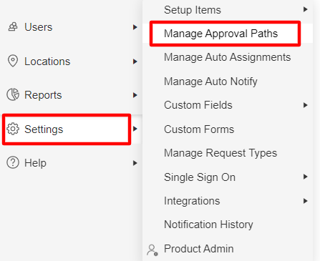This screenshot has width=320, height=261.
Task: Click the Reports pie chart icon
Action: point(13,94)
